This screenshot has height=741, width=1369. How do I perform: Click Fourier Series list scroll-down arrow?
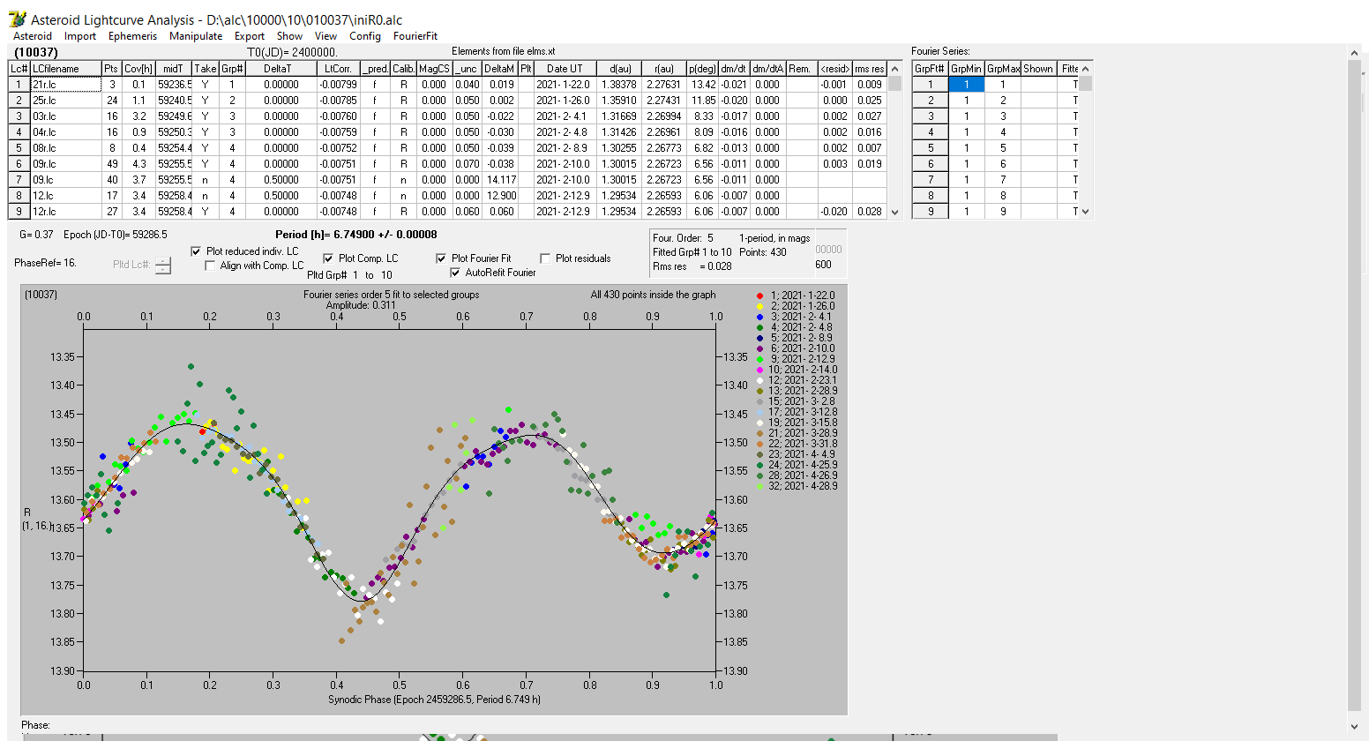click(x=1086, y=212)
